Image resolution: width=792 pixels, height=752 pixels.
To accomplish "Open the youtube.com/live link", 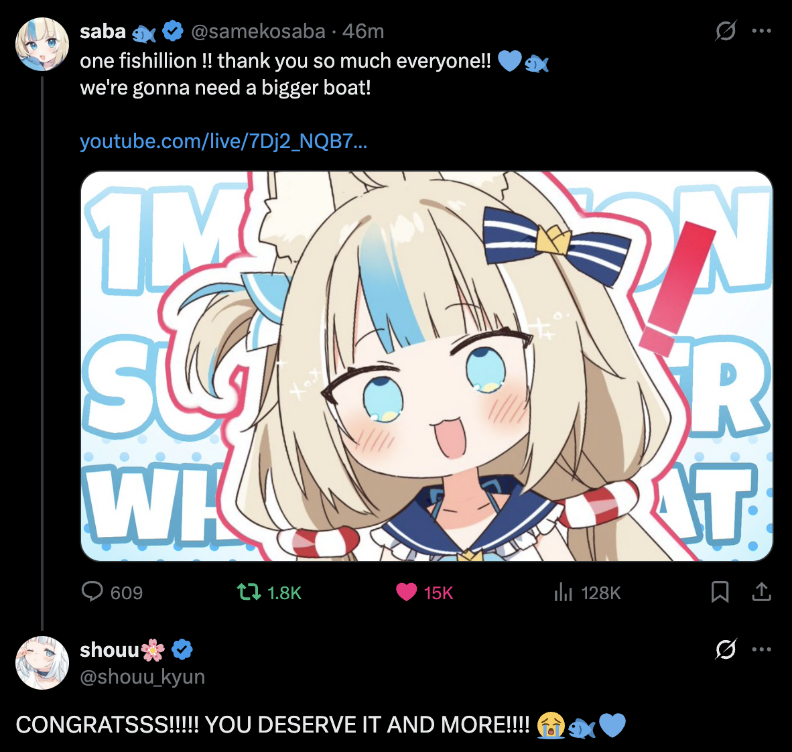I will 223,141.
